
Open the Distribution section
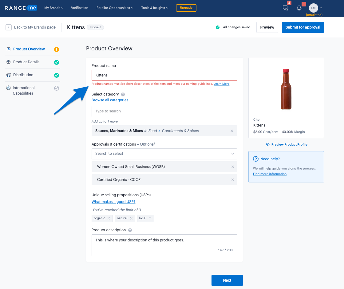tap(23, 75)
